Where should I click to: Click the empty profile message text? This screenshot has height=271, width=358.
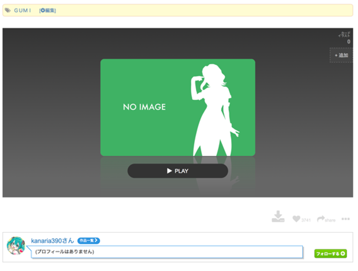coord(65,251)
